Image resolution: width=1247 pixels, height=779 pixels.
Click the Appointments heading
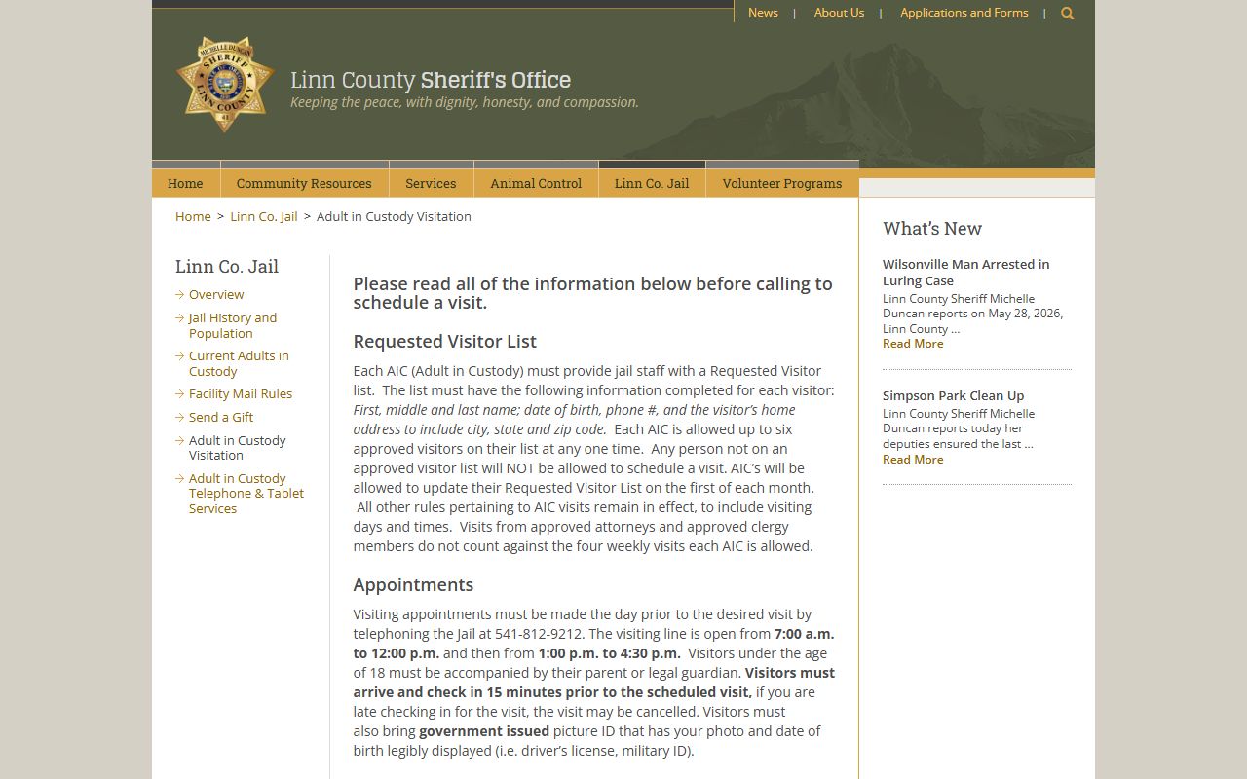coord(413,585)
